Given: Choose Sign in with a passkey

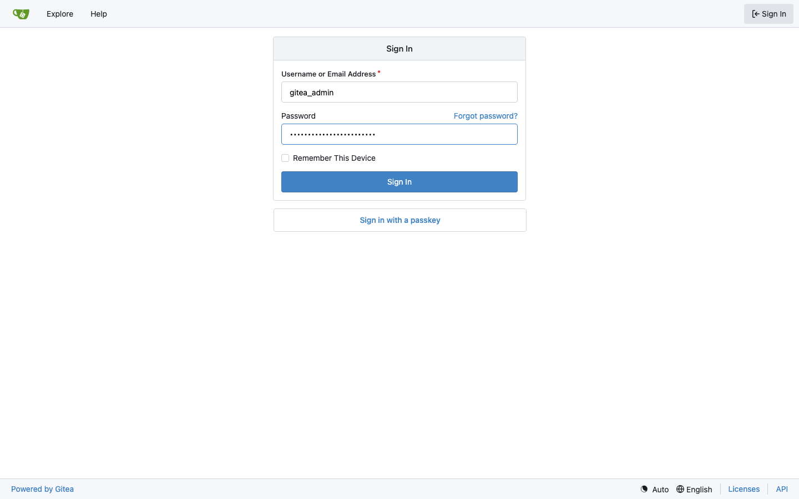Looking at the screenshot, I should click(400, 220).
